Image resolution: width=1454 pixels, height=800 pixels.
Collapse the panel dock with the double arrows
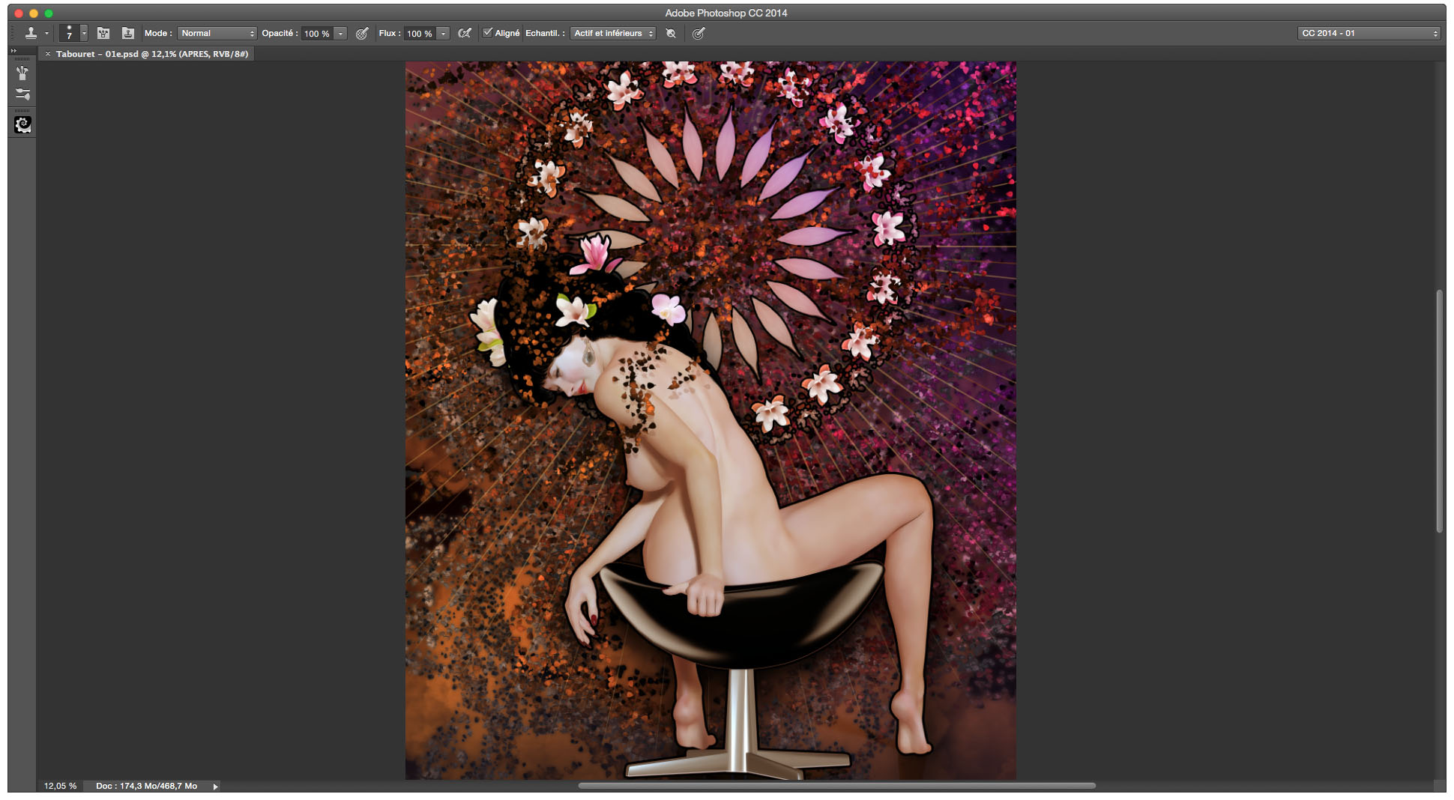(13, 50)
